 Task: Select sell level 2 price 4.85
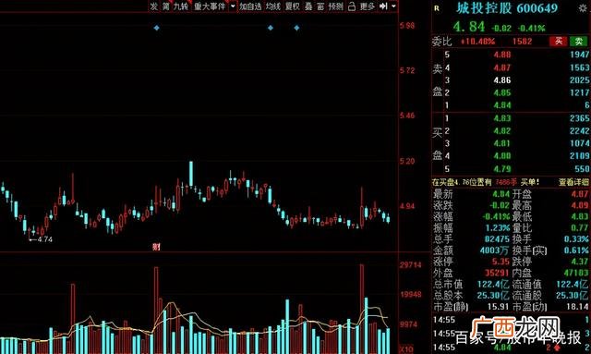[502, 92]
